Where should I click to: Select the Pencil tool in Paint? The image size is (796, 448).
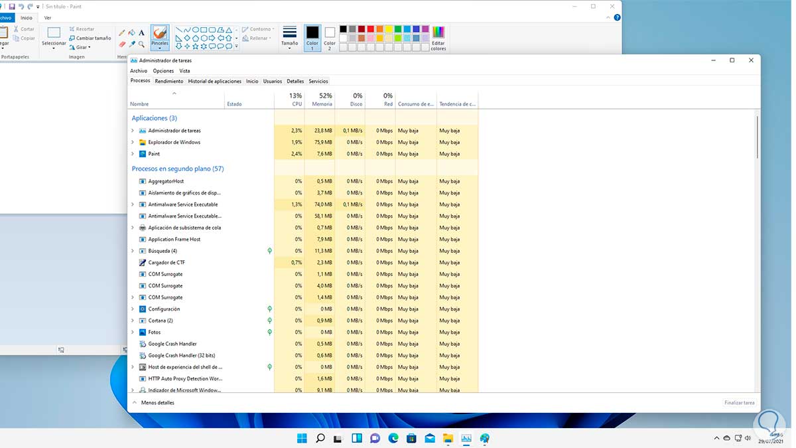coord(121,33)
